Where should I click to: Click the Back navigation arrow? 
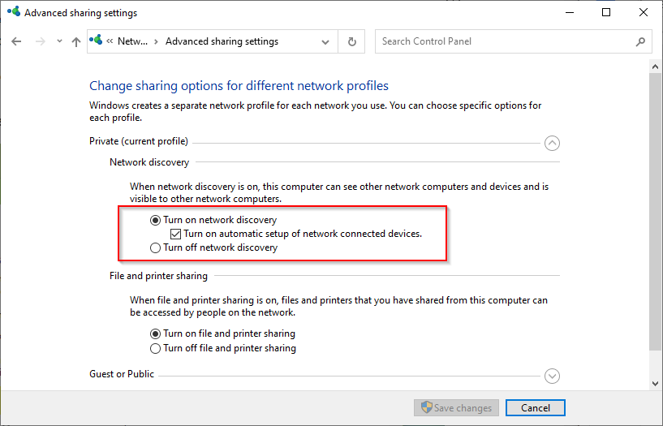click(x=16, y=41)
